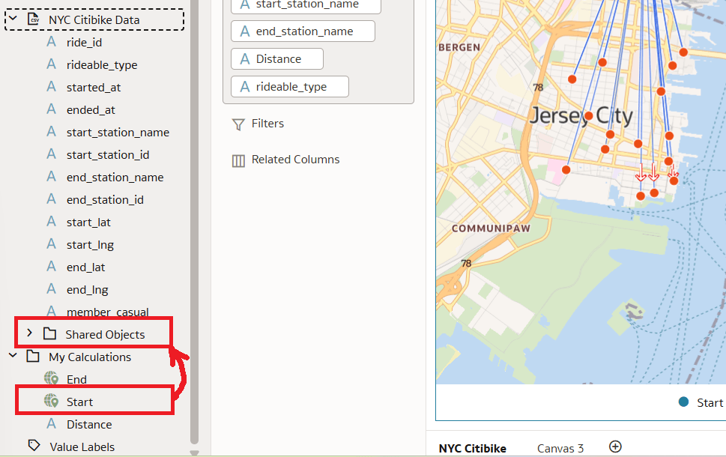This screenshot has width=726, height=457.
Task: Select the end_lat column
Action: [x=85, y=267]
